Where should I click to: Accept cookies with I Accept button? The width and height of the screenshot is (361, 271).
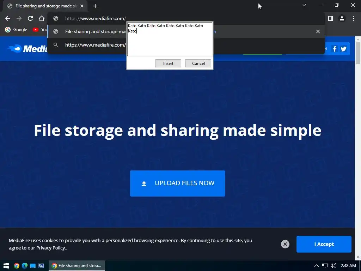click(324, 244)
